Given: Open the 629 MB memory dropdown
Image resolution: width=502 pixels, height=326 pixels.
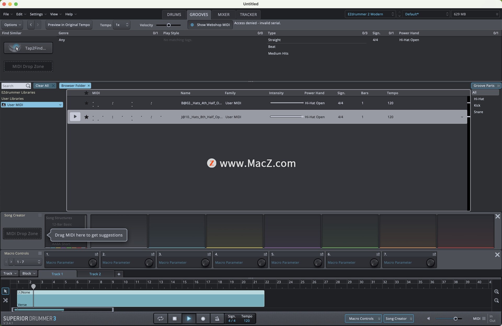Looking at the screenshot, I should pyautogui.click(x=476, y=14).
